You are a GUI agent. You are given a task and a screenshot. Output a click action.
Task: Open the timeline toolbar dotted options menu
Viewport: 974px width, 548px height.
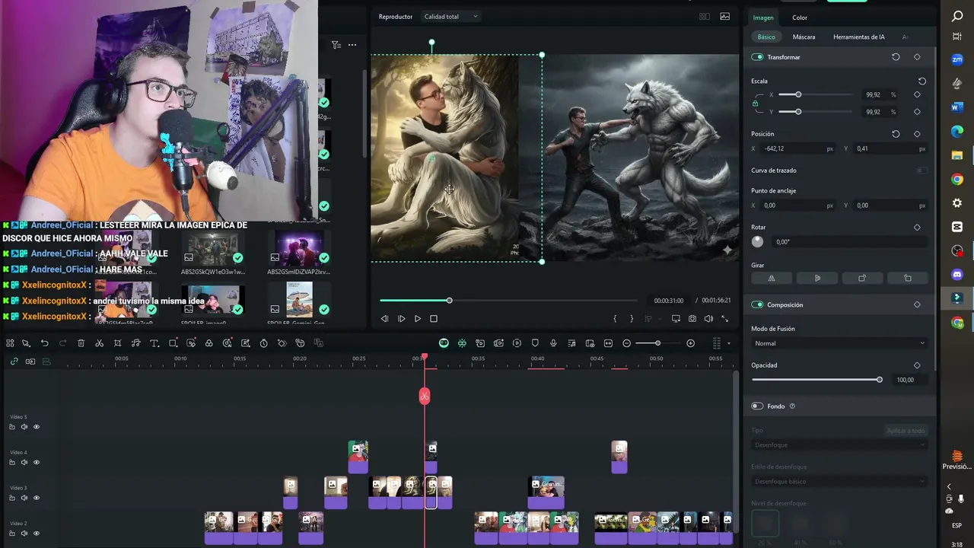717,343
